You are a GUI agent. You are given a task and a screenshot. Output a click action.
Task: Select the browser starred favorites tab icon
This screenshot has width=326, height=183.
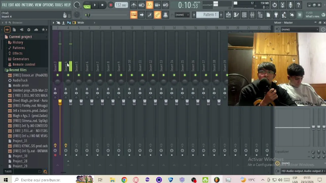point(43,30)
